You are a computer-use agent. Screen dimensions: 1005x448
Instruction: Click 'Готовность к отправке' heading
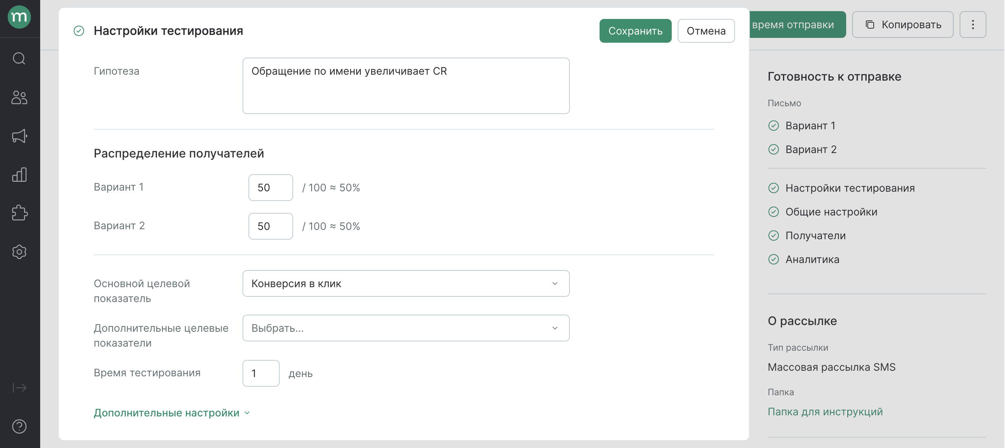pos(834,77)
